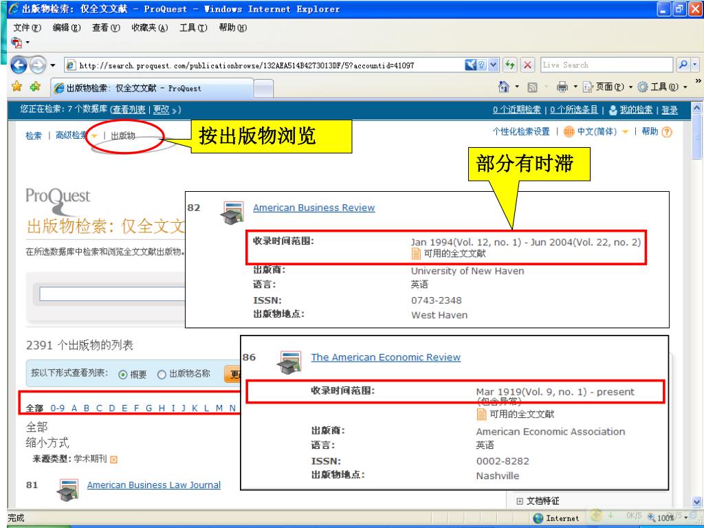Open the 收藏夹(A) menu
Viewport: 704px width, 528px height.
point(149,27)
